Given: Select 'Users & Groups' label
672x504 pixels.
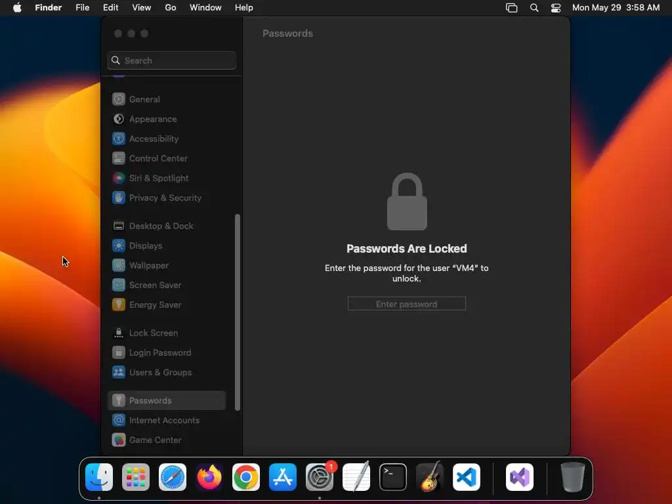Looking at the screenshot, I should point(160,373).
